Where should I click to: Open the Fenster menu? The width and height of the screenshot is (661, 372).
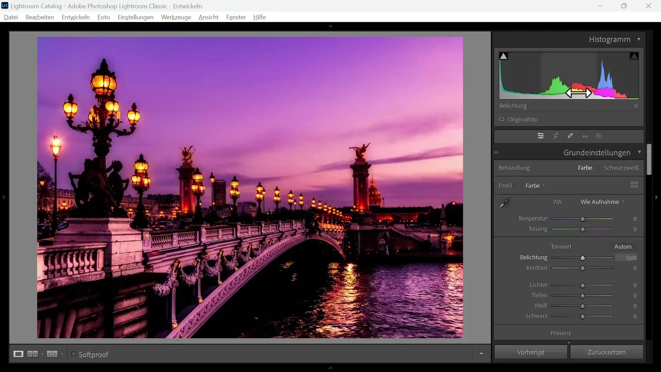click(236, 17)
